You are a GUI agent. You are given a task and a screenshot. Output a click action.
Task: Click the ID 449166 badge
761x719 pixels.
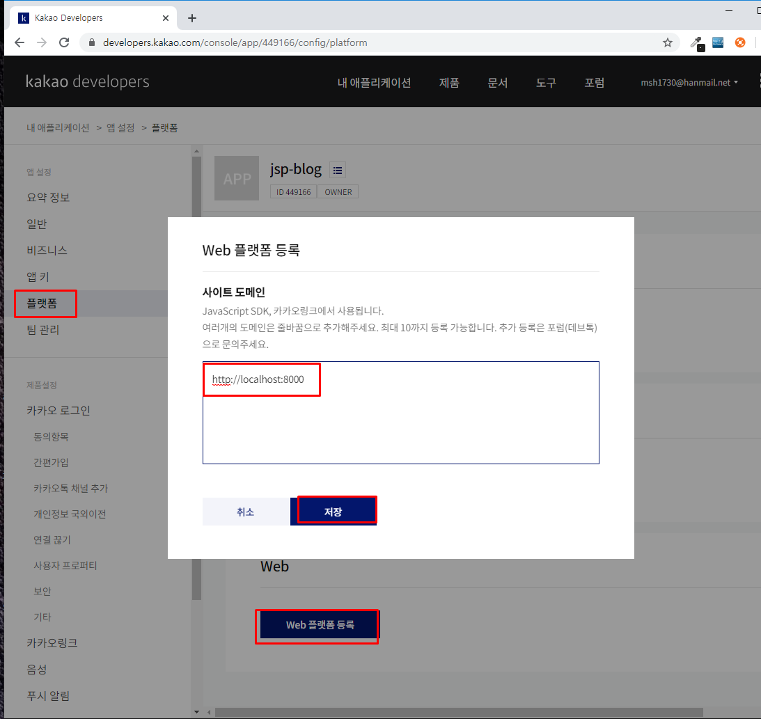pyautogui.click(x=294, y=191)
